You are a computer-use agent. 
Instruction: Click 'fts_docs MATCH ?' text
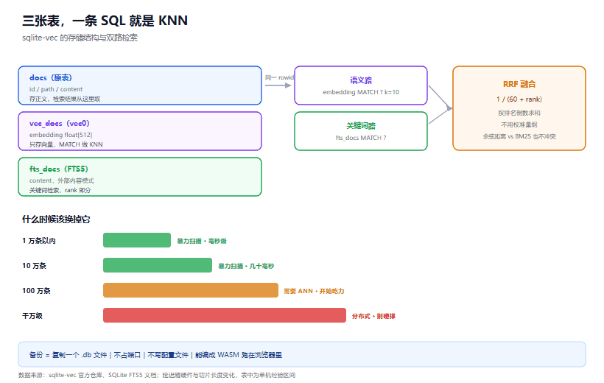tap(361, 138)
